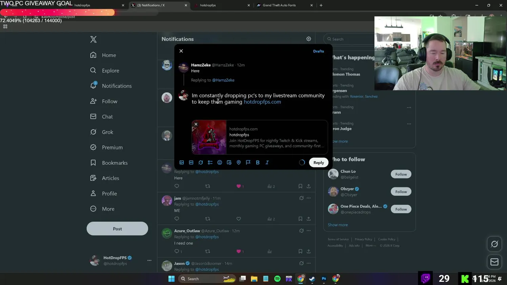The width and height of the screenshot is (507, 285).
Task: Add a poll to reply
Action: click(x=210, y=162)
